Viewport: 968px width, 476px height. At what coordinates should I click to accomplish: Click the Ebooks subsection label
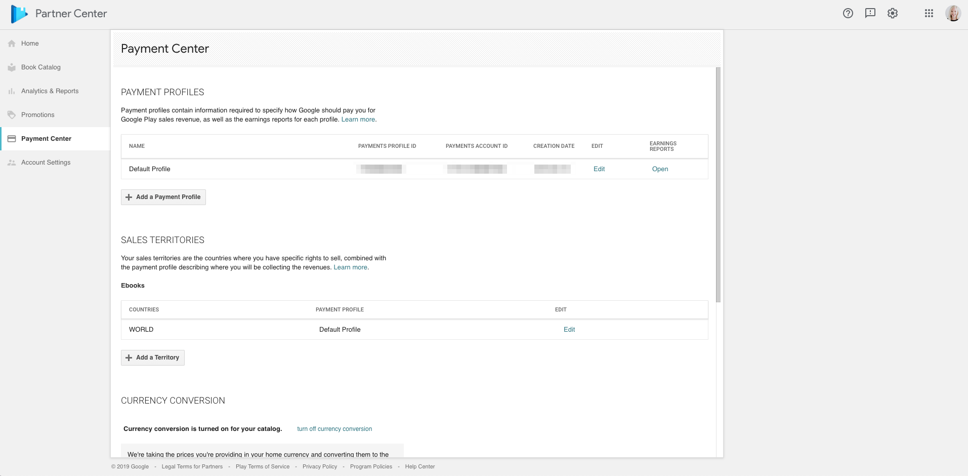click(133, 286)
